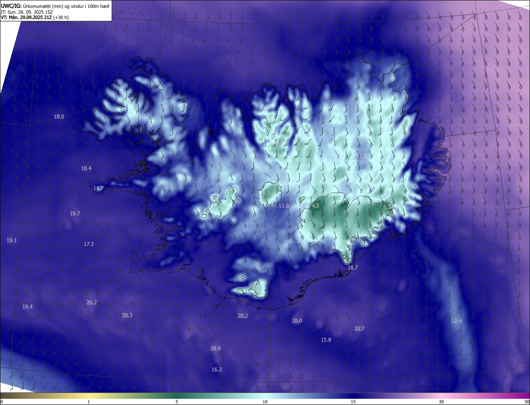Select the legend tick labeled 50
This screenshot has width=530, height=405.
[x=527, y=402]
